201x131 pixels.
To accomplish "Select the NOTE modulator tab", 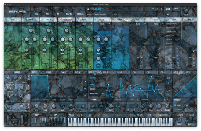I will 191,72.
